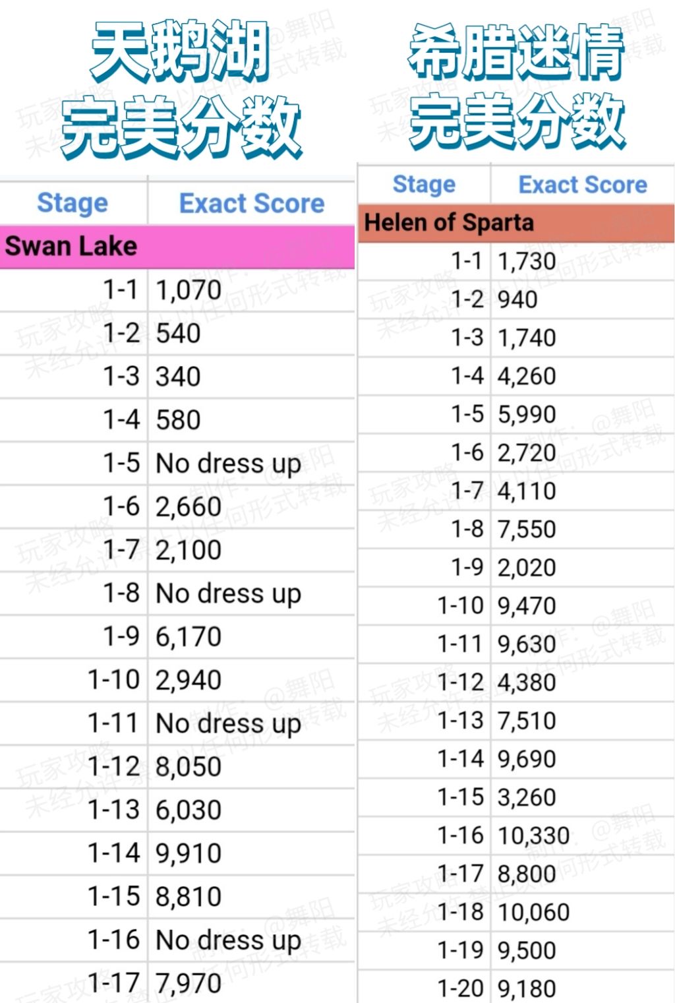Click the 天鹅湖 完美分数 title text
675x1003 pixels.
(x=180, y=89)
